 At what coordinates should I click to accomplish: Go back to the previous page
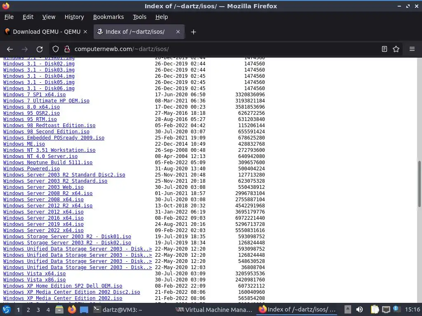[x=10, y=49]
